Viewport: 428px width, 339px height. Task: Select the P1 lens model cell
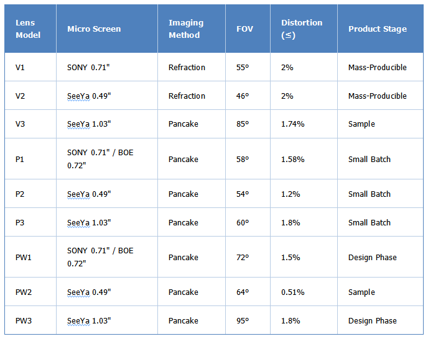pos(30,159)
